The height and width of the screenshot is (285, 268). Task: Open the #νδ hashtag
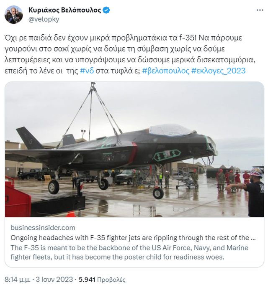click(x=87, y=71)
